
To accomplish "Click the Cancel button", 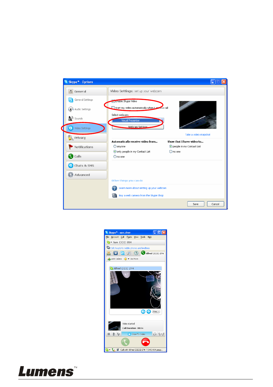I will point(215,204).
